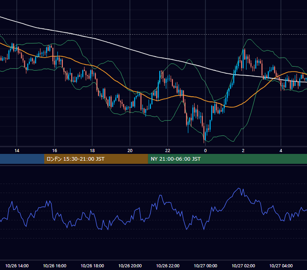This screenshot has height=270, width=307.
Task: Click the NY session bar 21:00-06:00 JST
Action: coord(227,159)
